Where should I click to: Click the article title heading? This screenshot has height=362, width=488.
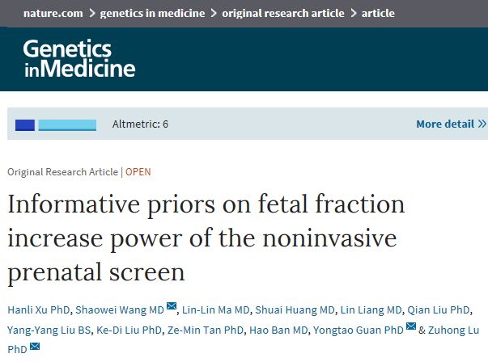[206, 238]
